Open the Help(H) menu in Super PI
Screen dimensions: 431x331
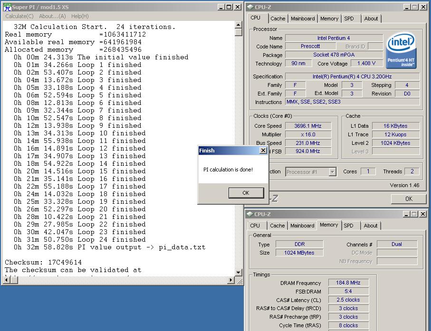pyautogui.click(x=80, y=16)
